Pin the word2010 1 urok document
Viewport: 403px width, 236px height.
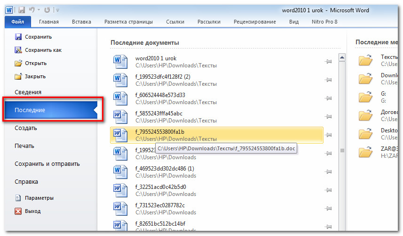coord(328,62)
